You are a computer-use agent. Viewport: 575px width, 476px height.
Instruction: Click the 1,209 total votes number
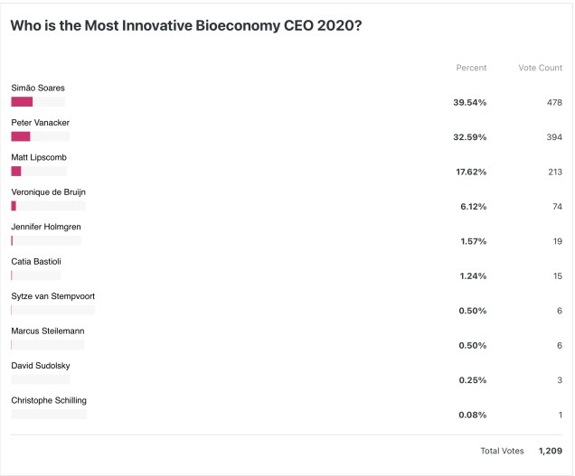[550, 450]
